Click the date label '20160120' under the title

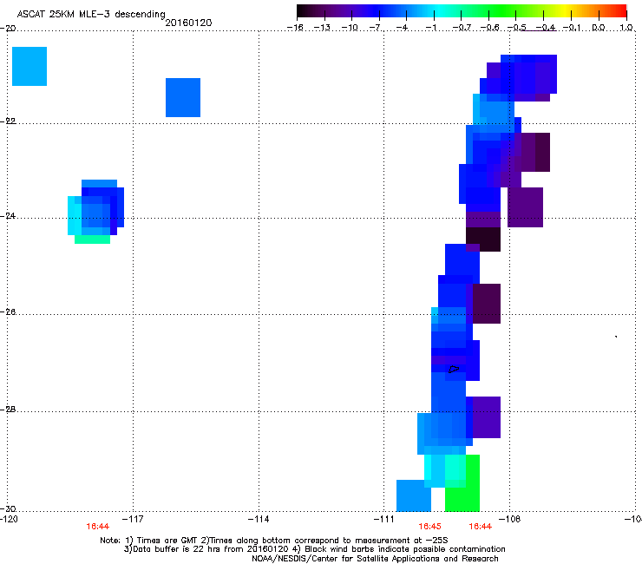(x=188, y=23)
